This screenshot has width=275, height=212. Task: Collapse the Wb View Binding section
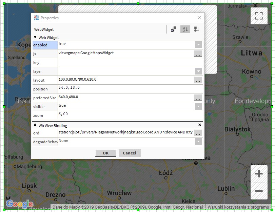tap(35, 125)
